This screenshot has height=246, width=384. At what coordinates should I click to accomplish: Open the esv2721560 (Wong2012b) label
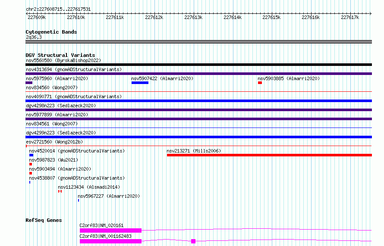point(54,142)
